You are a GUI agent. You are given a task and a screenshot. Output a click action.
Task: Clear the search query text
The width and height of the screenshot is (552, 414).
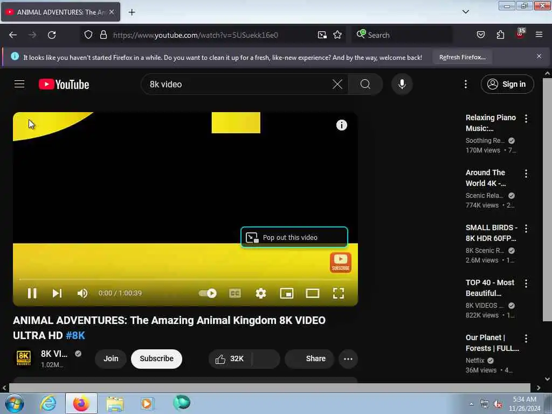click(x=337, y=84)
